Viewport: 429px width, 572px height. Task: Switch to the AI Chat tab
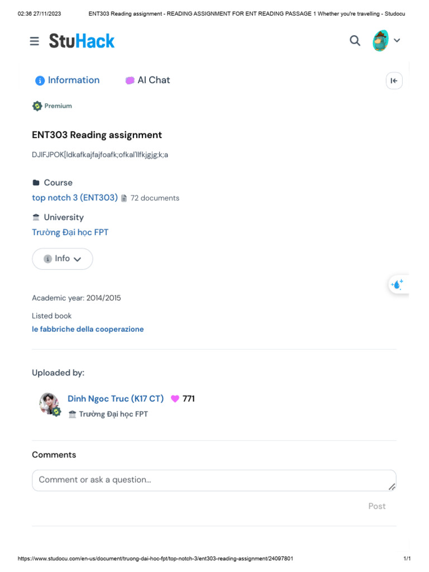[147, 80]
